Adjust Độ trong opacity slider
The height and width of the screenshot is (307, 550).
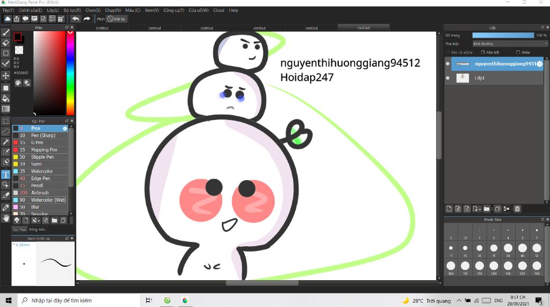pos(503,35)
